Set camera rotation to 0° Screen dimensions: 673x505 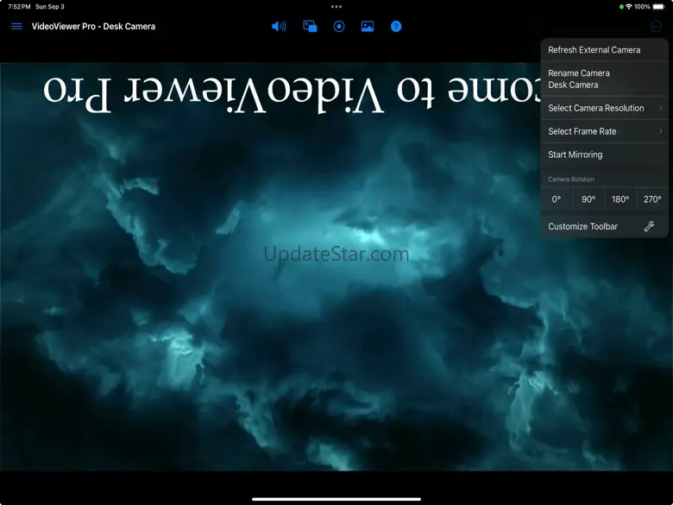pos(557,199)
